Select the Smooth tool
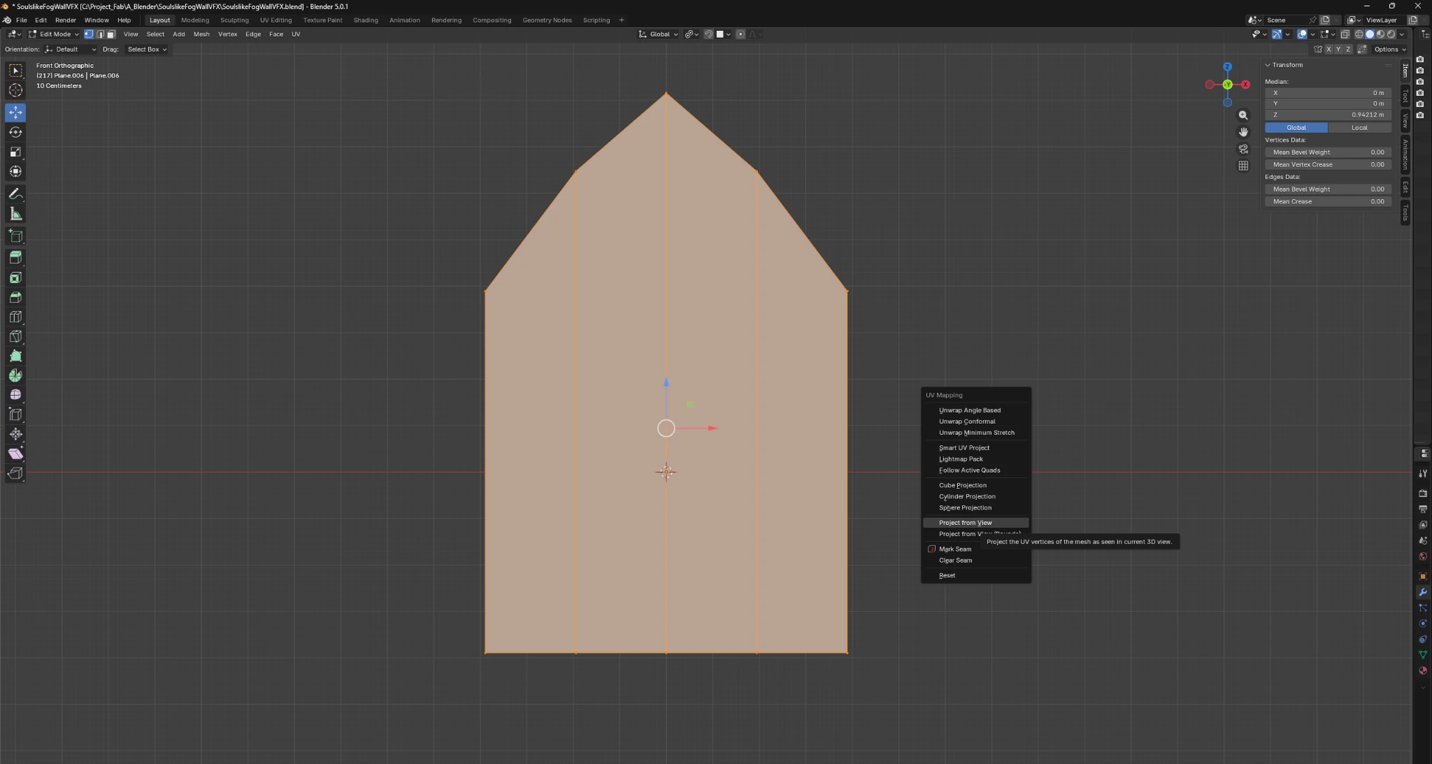Viewport: 1432px width, 764px height. 15,395
